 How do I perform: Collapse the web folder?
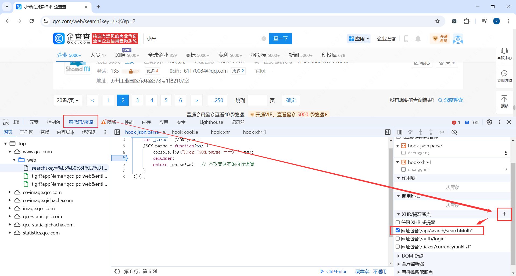click(x=14, y=160)
